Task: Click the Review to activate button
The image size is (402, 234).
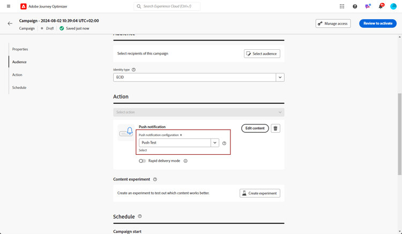Action: [x=378, y=24]
